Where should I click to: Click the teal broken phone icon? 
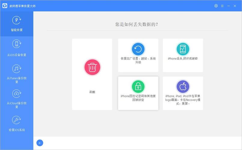(183, 49)
